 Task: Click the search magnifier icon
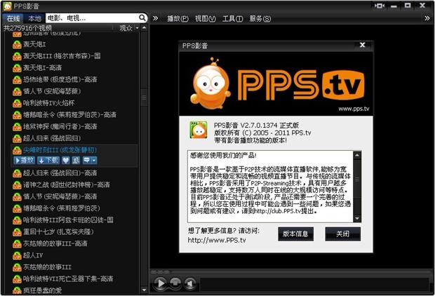pos(142,18)
